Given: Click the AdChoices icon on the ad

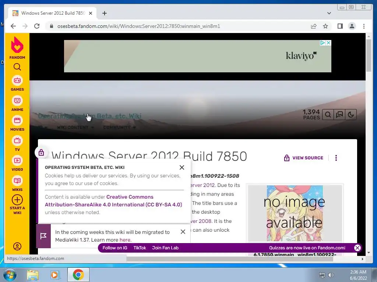Looking at the screenshot, I should pos(323,43).
